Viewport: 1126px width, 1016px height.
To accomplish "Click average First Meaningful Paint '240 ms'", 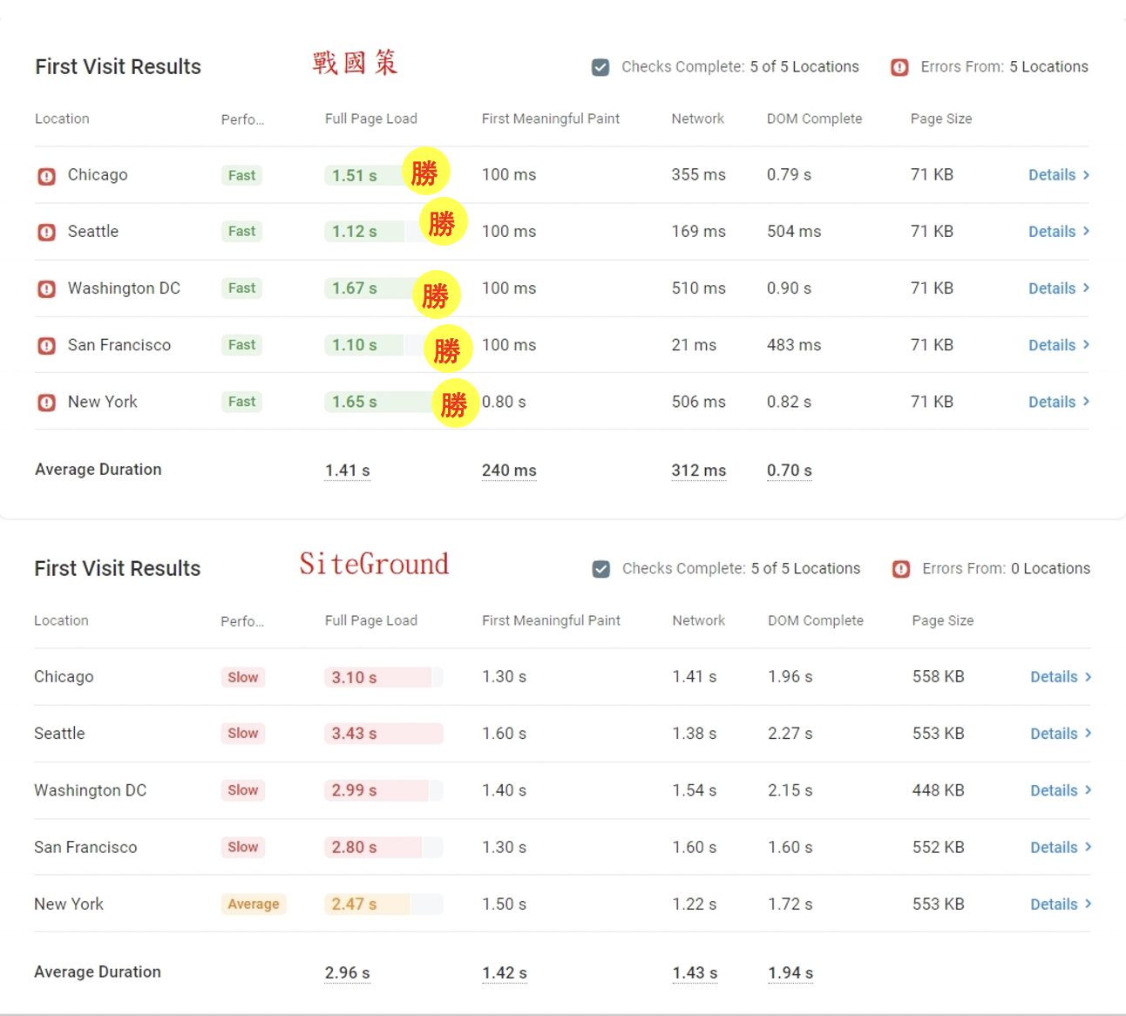I will click(509, 471).
